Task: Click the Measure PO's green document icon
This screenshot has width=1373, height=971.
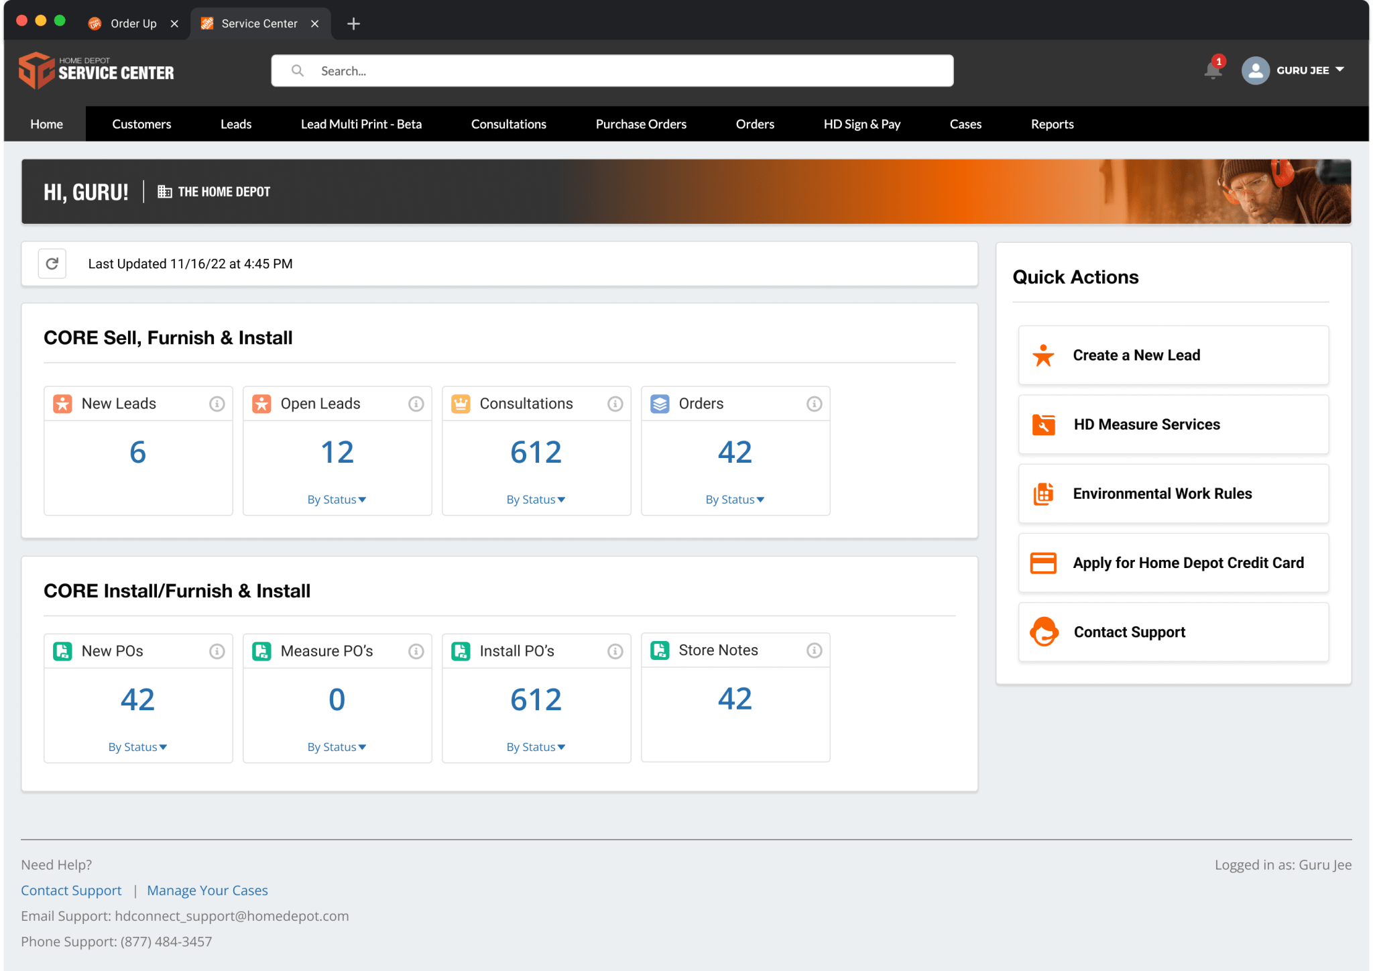Action: coord(261,651)
